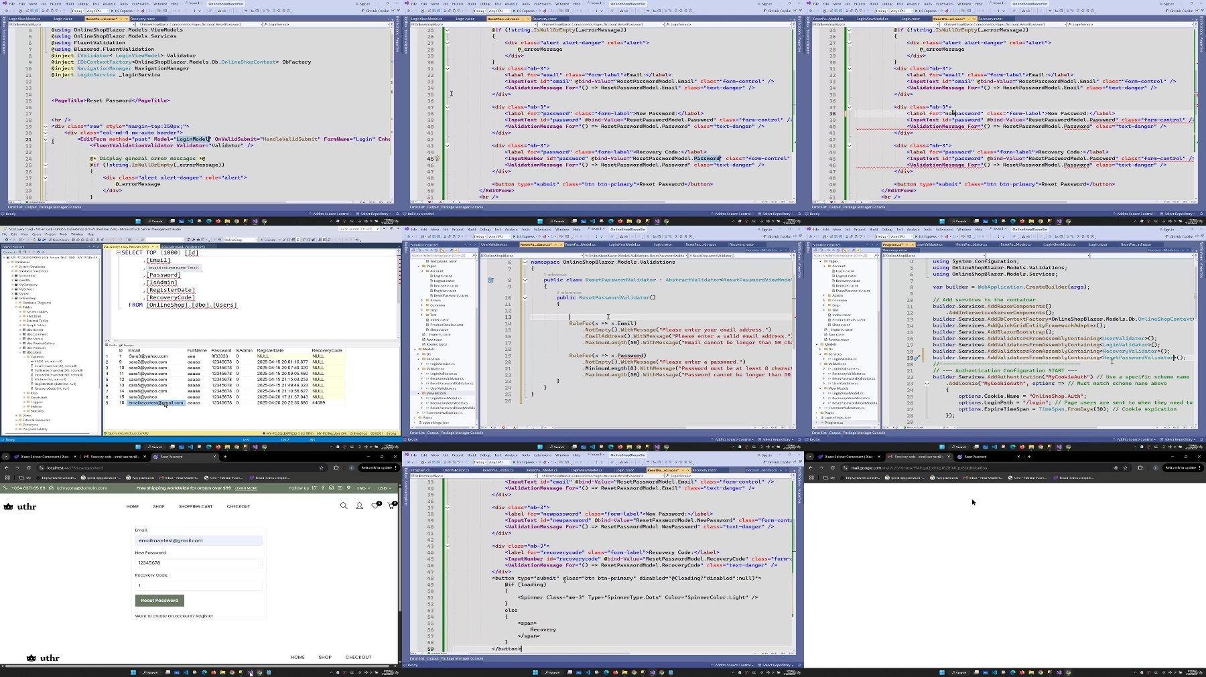Click the horizontal scrollbar under the shop page

(198, 665)
